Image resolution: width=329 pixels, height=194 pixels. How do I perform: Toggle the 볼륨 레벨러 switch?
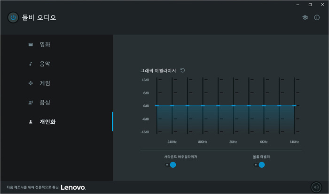pyautogui.click(x=259, y=165)
